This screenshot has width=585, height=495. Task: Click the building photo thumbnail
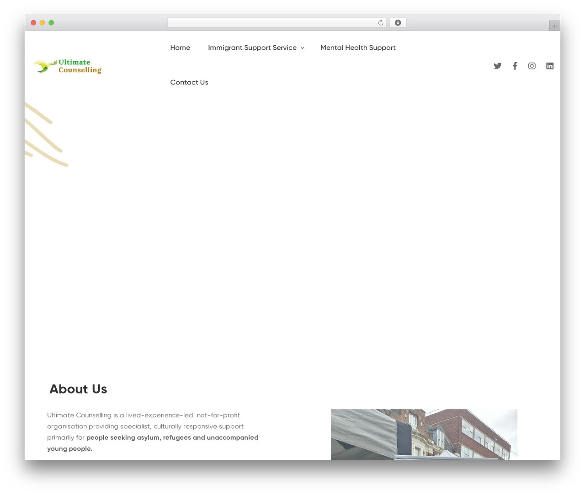coord(424,434)
